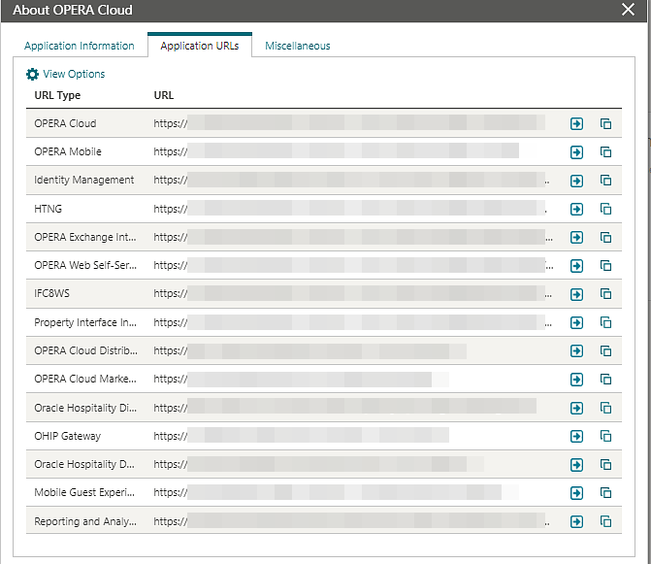Select the Reporting and Analy... row label
This screenshot has height=564, width=651.
[x=85, y=521]
